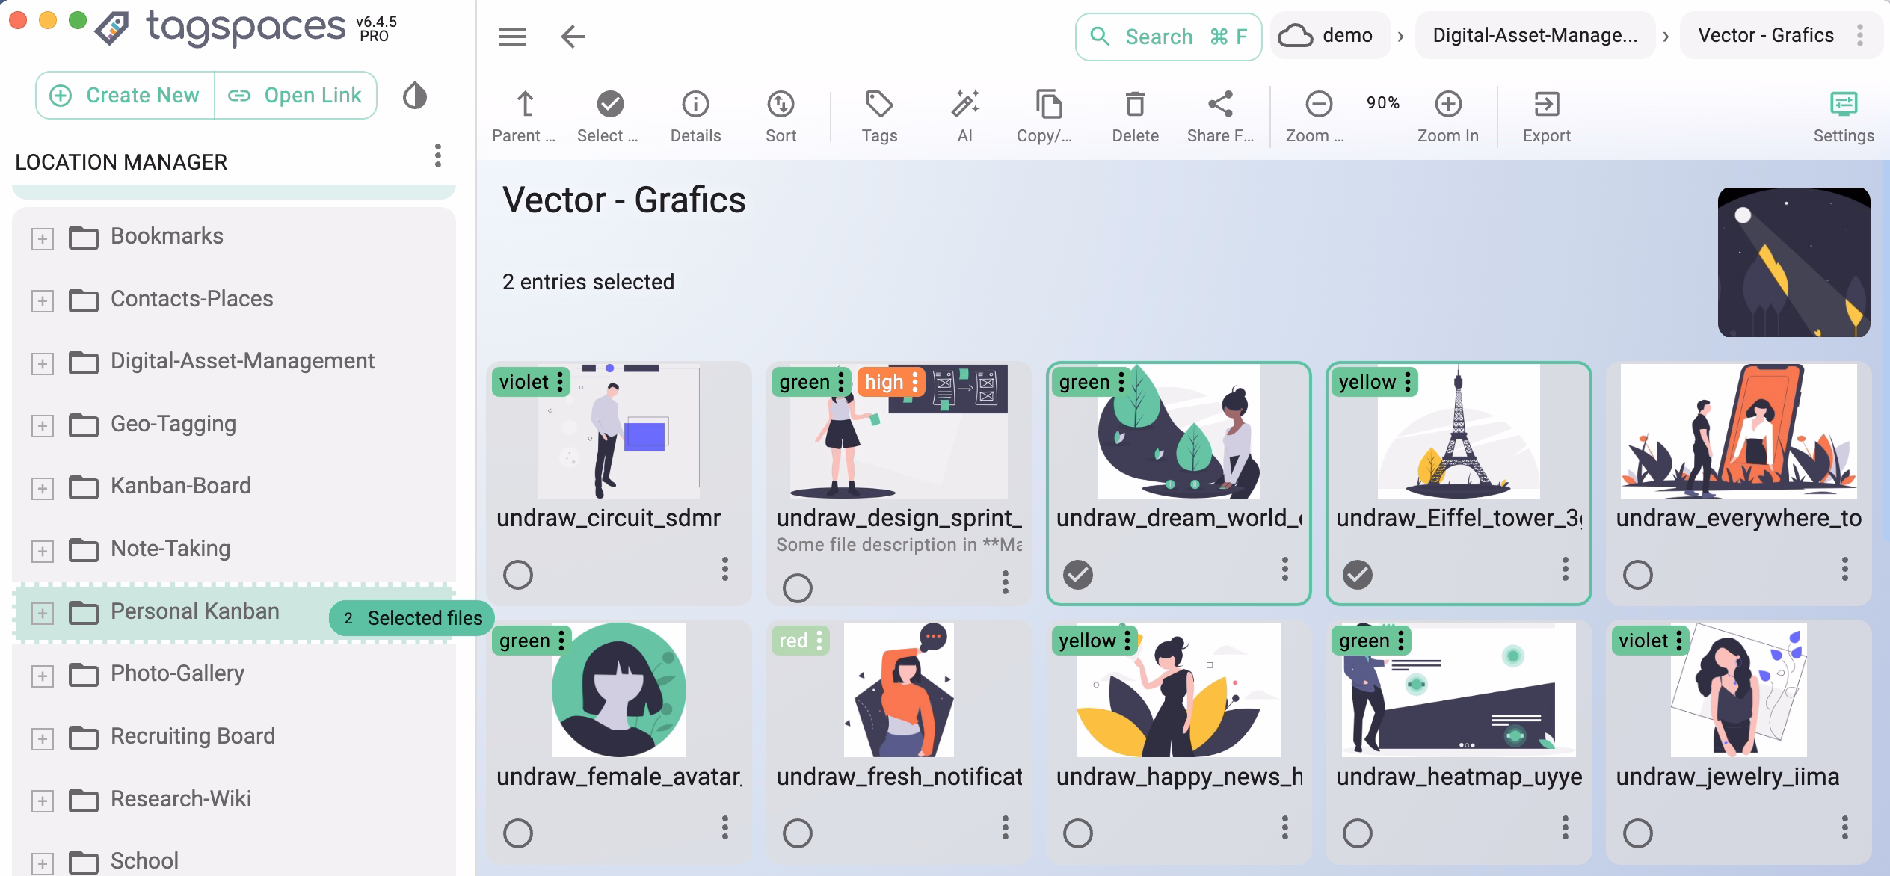Expand the Bookmarks folder
The width and height of the screenshot is (1890, 876).
(43, 238)
